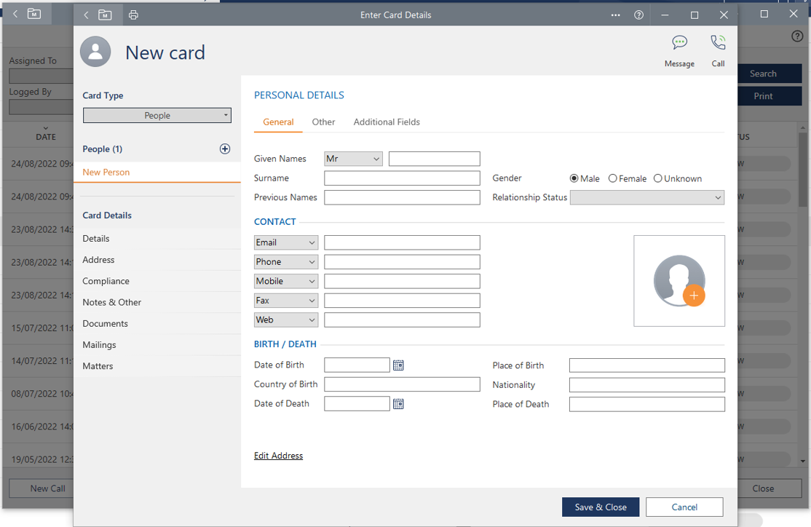Click the Call phone icon
The width and height of the screenshot is (811, 527).
[718, 43]
